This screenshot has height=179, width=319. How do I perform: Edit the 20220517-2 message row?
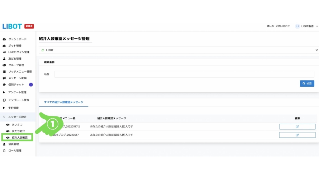pos(297,126)
